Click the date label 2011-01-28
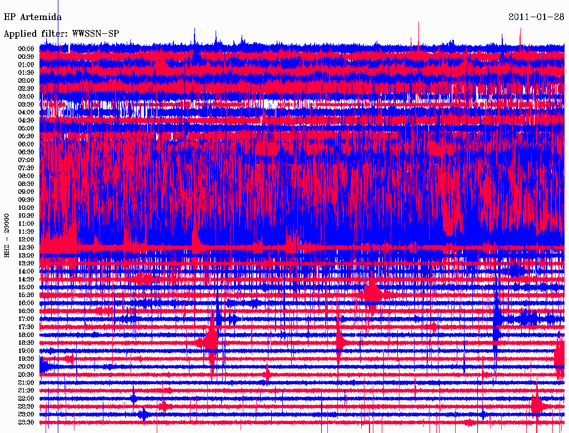The image size is (569, 433). coord(536,17)
